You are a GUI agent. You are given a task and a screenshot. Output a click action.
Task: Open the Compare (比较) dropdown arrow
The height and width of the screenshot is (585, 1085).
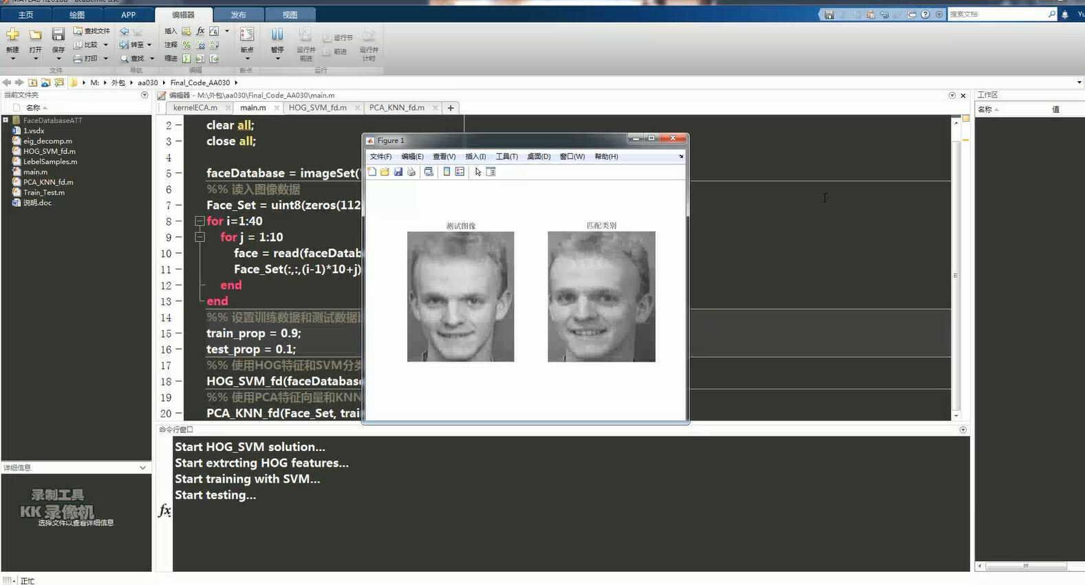[105, 45]
